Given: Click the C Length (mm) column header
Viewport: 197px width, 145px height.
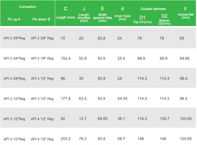Looking at the screenshot, I should (x=65, y=13).
